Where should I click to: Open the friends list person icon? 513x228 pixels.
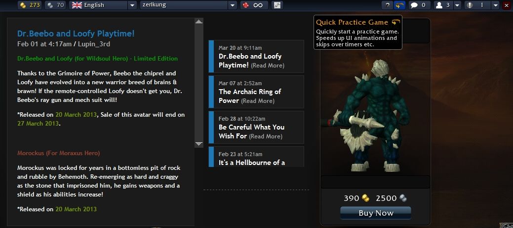439,5
